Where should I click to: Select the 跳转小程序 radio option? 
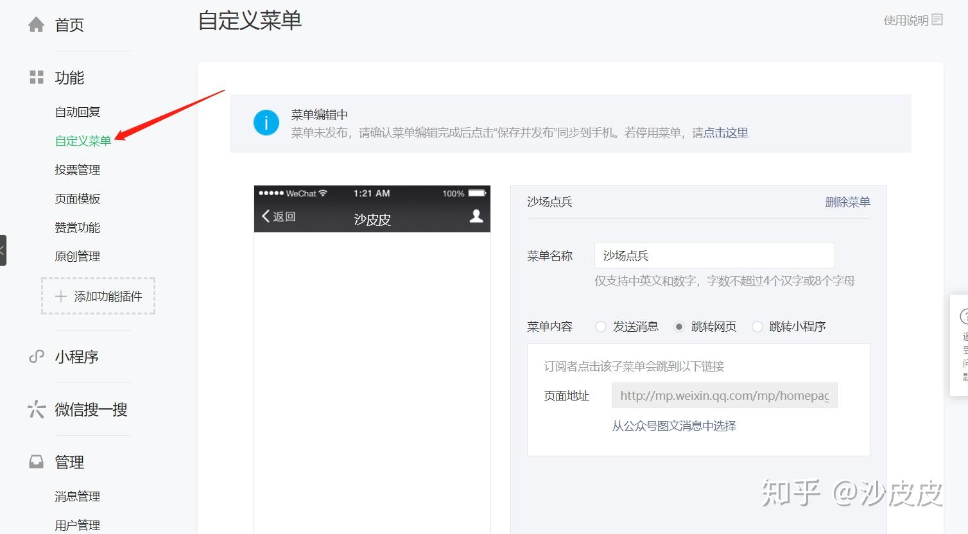coord(757,327)
